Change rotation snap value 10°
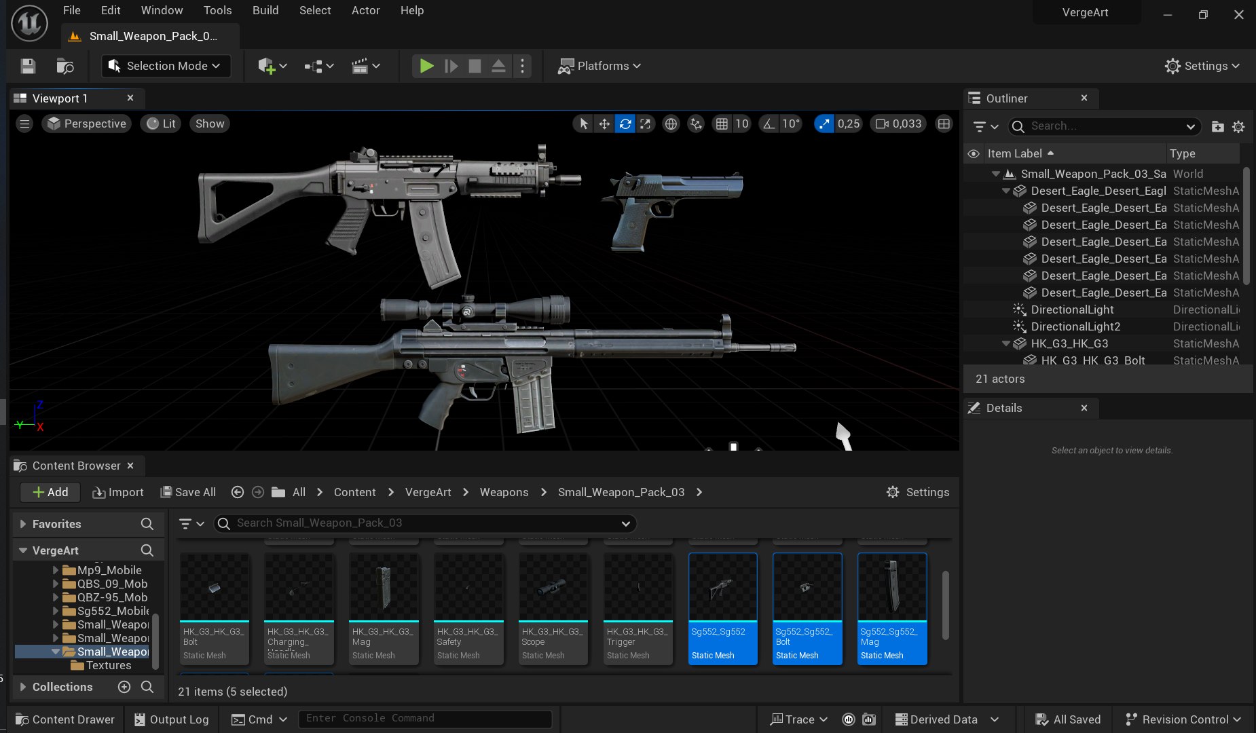The image size is (1256, 733). 791,124
